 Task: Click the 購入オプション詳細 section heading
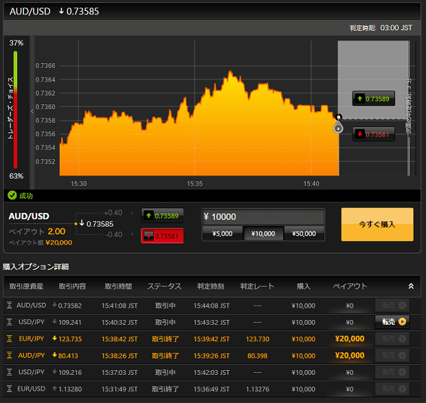36,267
